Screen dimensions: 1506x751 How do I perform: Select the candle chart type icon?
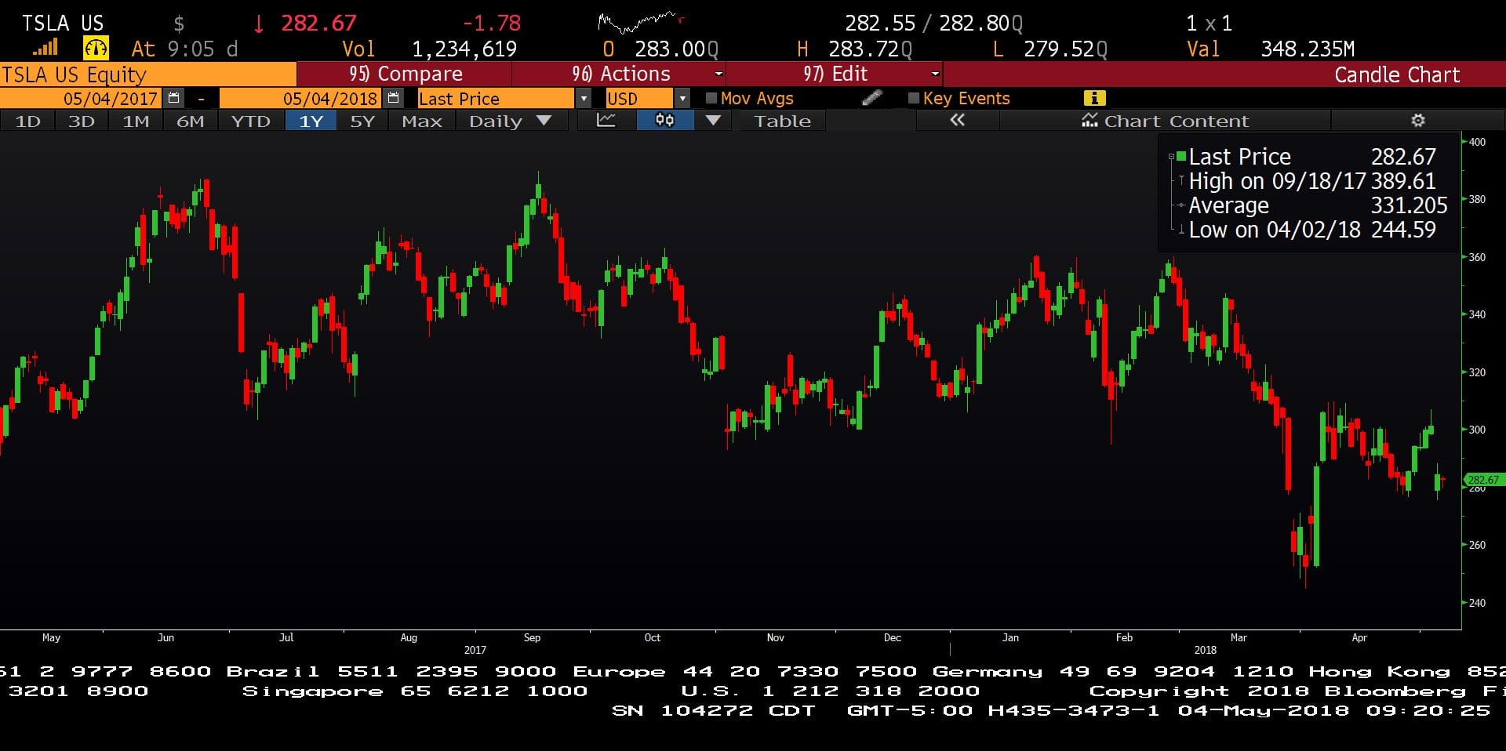664,121
